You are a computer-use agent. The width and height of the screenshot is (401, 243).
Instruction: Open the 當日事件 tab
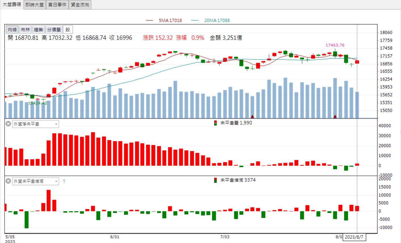pyautogui.click(x=57, y=5)
